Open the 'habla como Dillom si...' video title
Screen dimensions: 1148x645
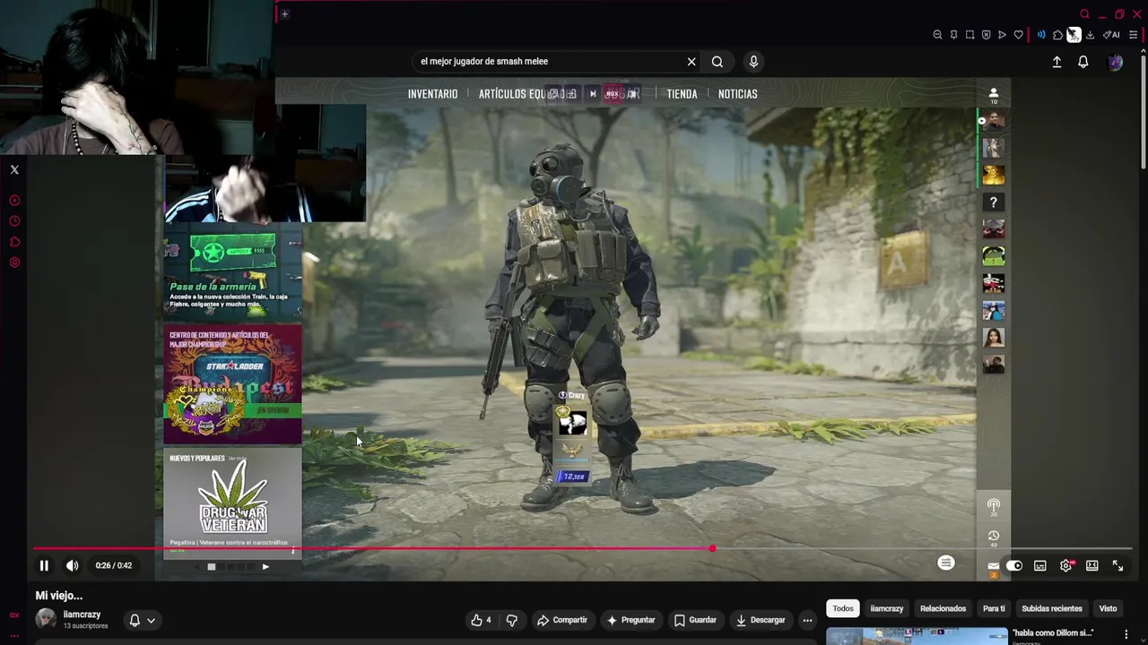click(1053, 633)
